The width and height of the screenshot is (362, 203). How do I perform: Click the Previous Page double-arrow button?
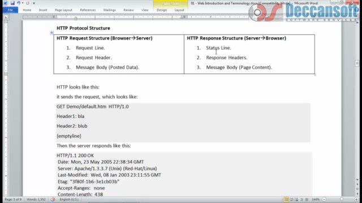357,184
